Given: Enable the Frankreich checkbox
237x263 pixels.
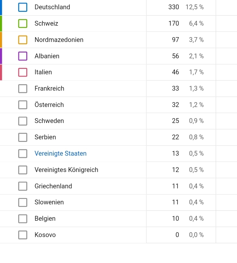Looking at the screenshot, I should tap(23, 88).
